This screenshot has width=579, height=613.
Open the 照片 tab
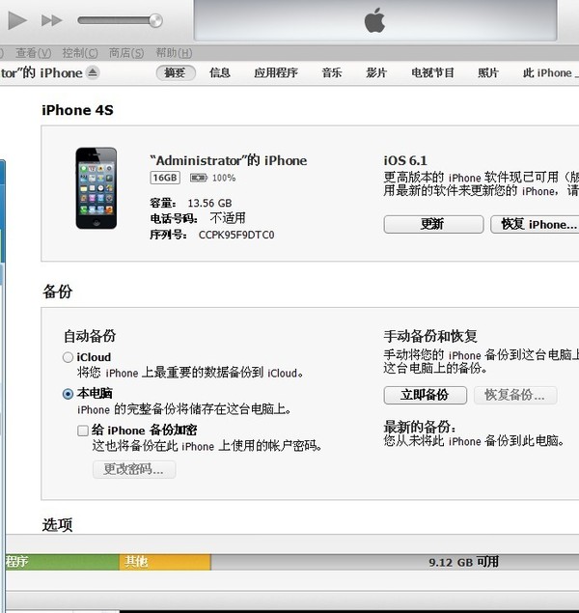coord(488,72)
